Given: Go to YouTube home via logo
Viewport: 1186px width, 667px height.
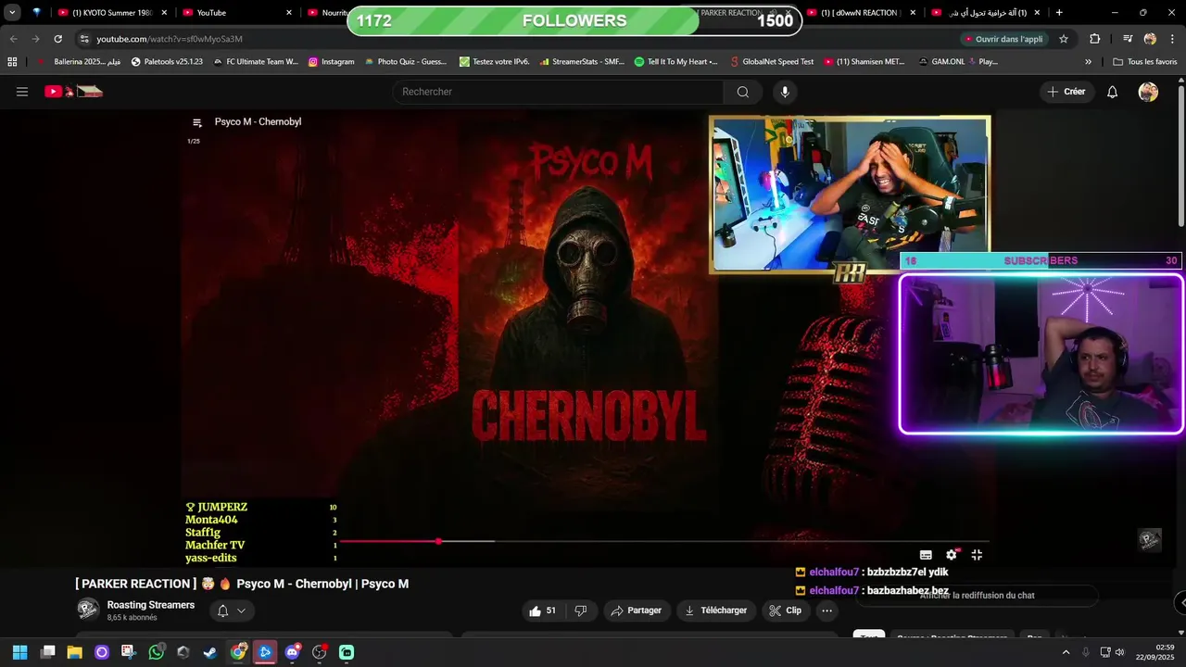Looking at the screenshot, I should pos(73,92).
